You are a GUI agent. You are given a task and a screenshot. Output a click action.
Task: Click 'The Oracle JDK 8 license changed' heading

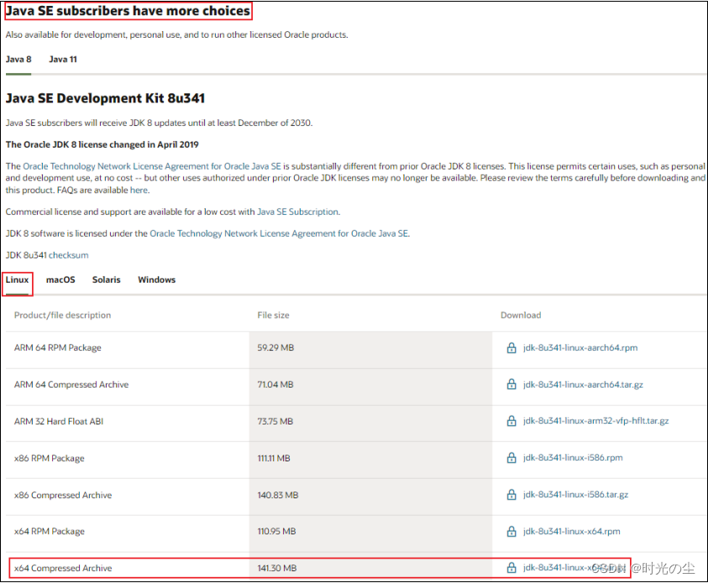[102, 145]
